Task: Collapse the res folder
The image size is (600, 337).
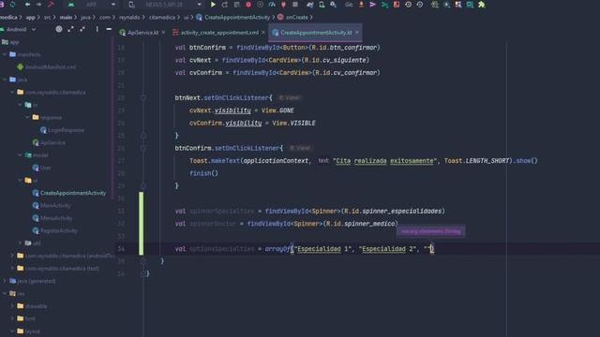Action: [5, 293]
